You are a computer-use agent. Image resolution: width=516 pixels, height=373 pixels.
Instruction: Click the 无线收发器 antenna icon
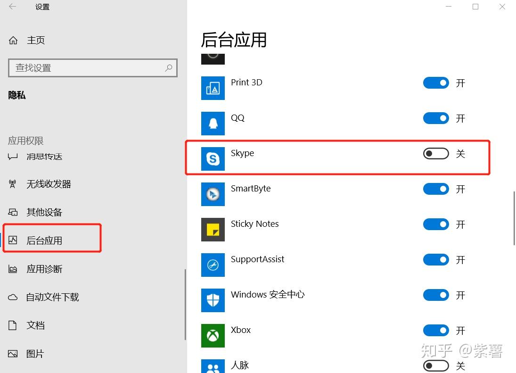tap(13, 184)
